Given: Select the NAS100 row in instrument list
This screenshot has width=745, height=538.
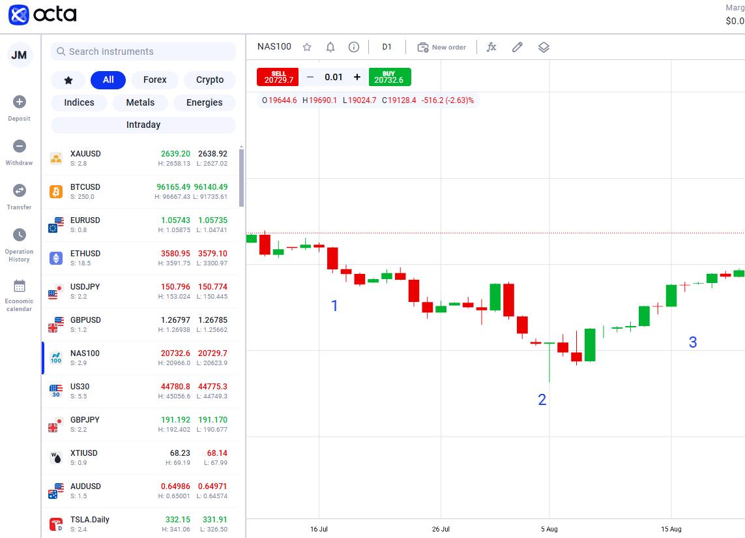Looking at the screenshot, I should click(x=140, y=358).
